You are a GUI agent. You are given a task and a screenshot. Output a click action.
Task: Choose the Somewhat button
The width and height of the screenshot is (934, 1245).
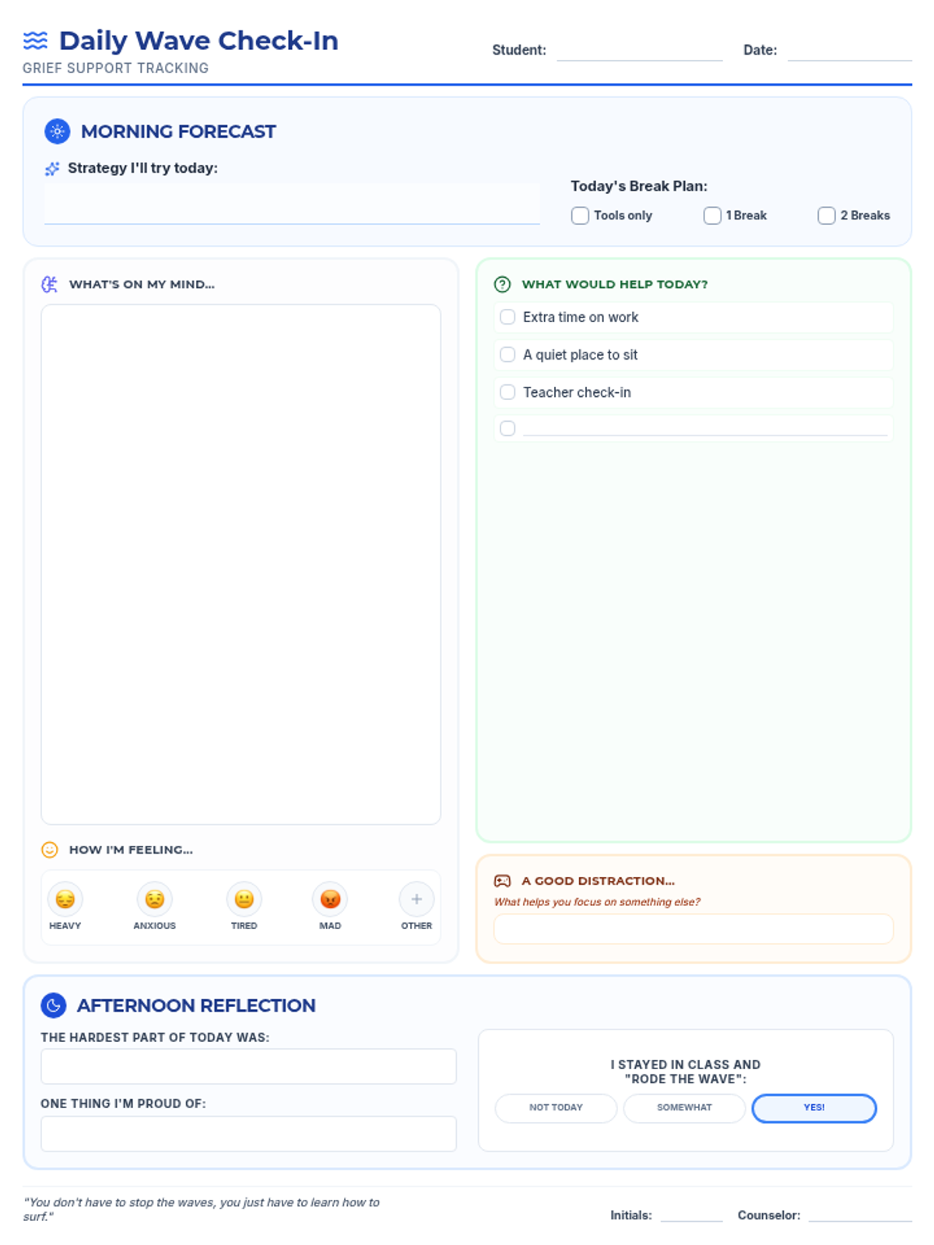tap(684, 1108)
